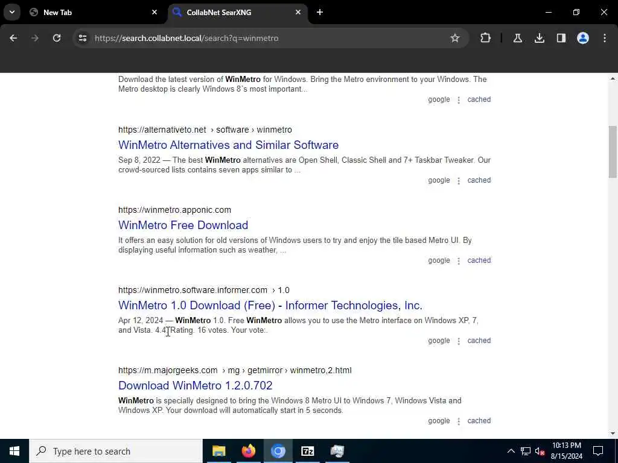
Task: Open the profile avatar menu
Action: click(582, 38)
